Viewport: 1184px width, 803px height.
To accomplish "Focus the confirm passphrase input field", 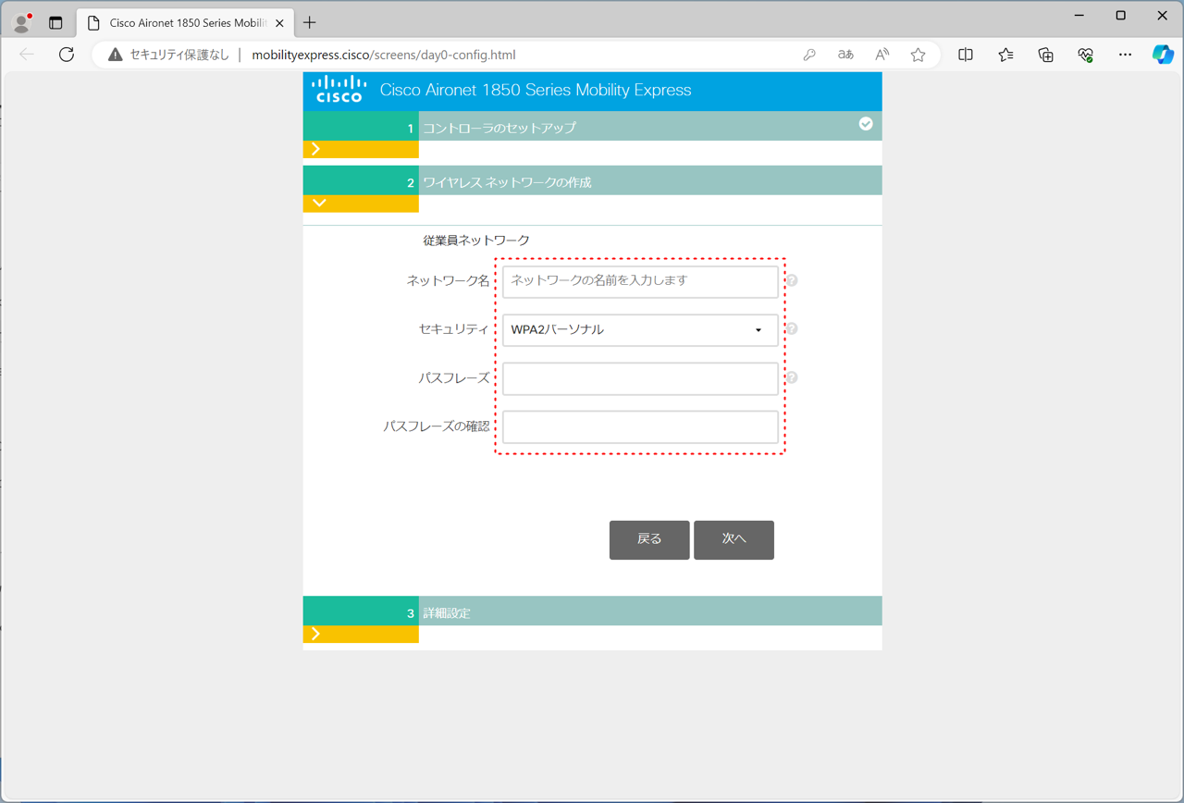I will (640, 427).
